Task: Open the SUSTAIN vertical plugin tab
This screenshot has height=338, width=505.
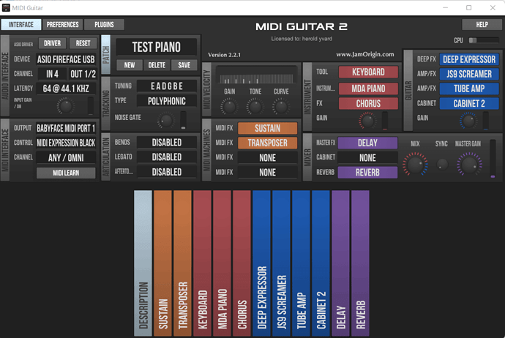Action: coord(163,263)
